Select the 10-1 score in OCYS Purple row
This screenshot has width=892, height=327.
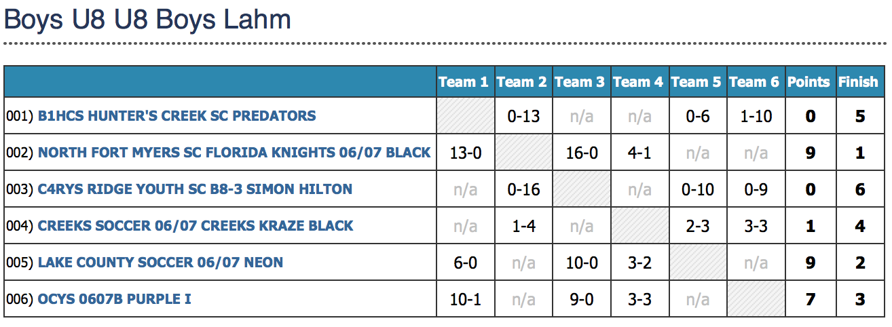[465, 299]
